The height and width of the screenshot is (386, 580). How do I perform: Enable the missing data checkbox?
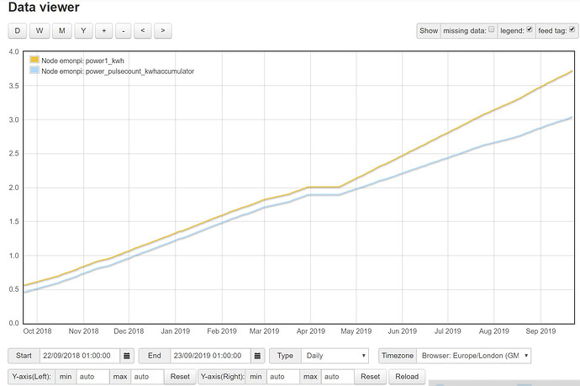[491, 29]
